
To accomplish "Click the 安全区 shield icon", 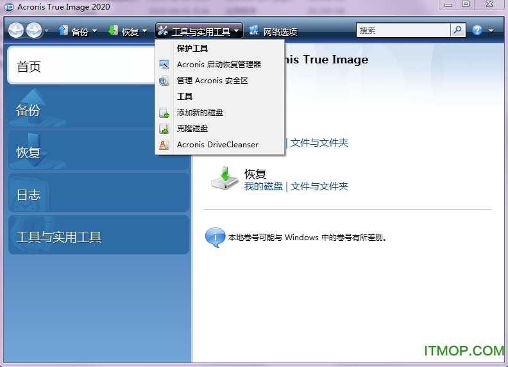I will point(164,81).
